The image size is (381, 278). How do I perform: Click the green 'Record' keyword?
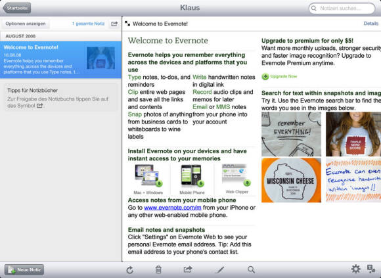pos(202,92)
